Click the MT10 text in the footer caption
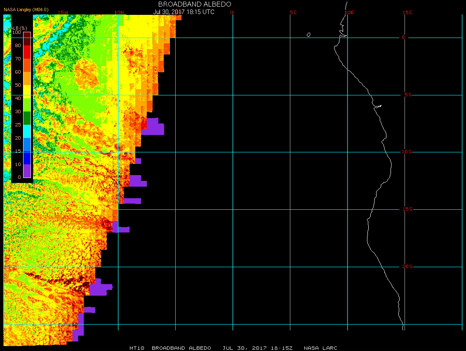The image size is (466, 351). [x=137, y=348]
